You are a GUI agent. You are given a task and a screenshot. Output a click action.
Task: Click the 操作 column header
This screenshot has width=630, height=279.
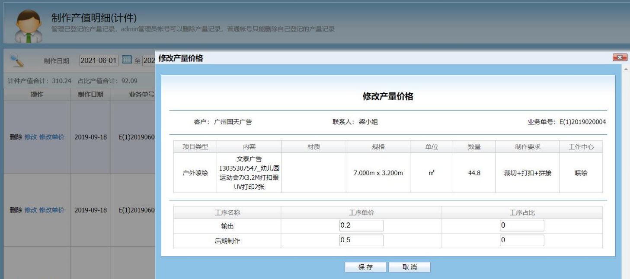coord(36,95)
